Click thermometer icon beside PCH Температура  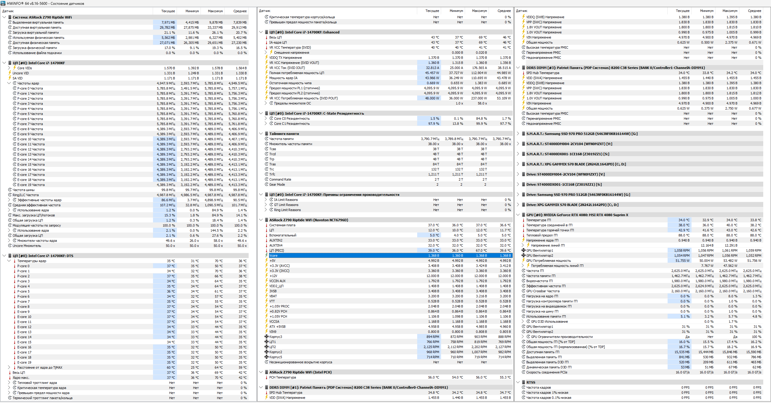click(266, 377)
